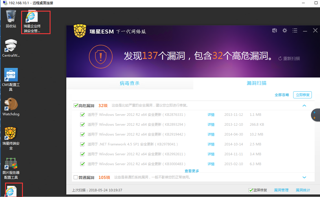The height and width of the screenshot is (197, 320).
Task: Uncheck the KB2893294 update checkbox
Action: (x=82, y=125)
